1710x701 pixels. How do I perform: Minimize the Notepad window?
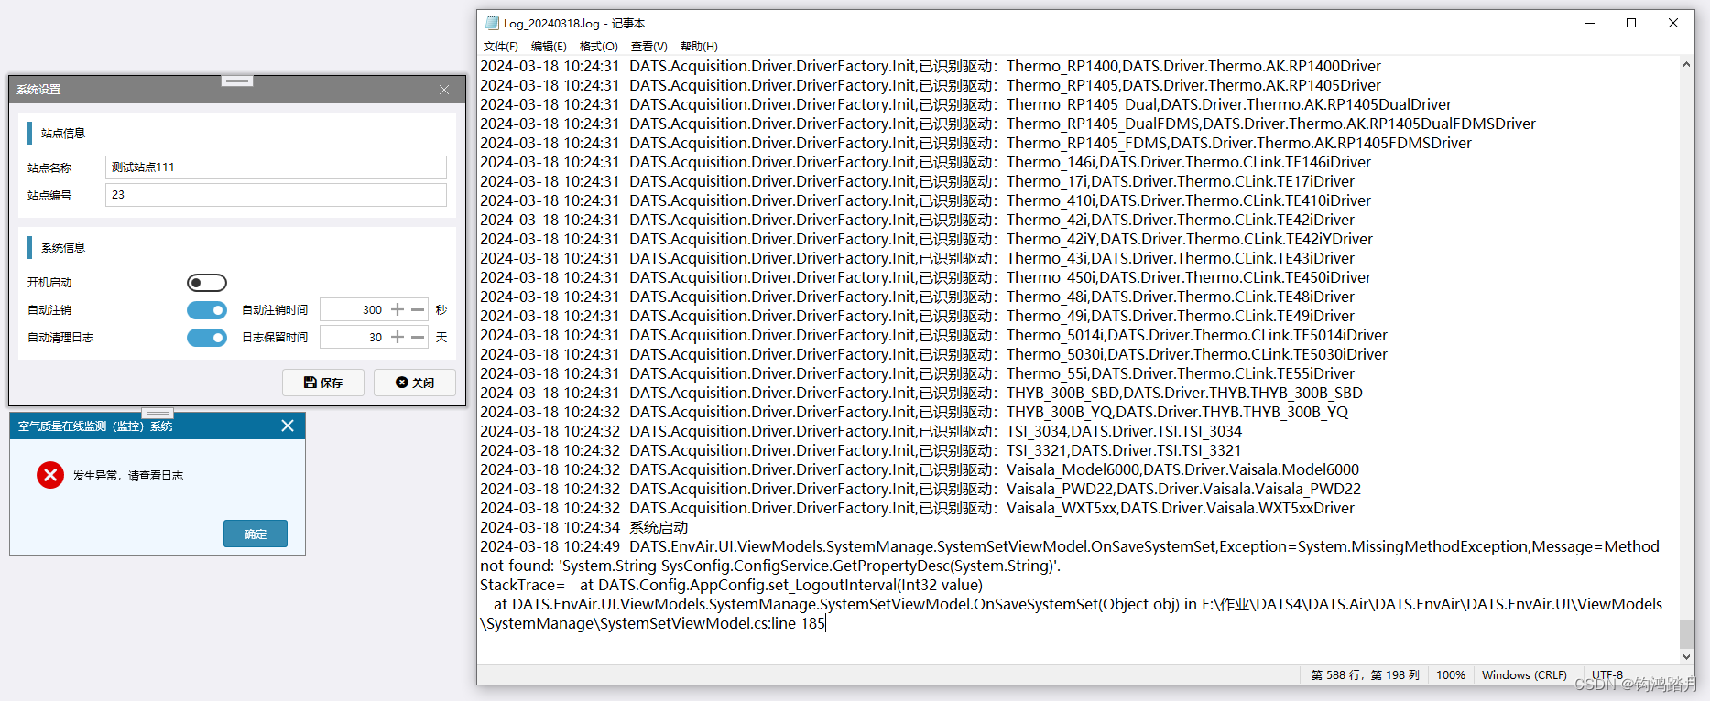pos(1590,23)
